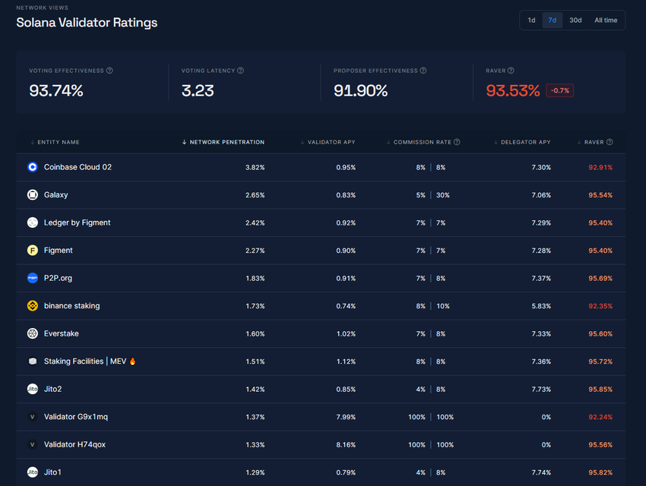The width and height of the screenshot is (646, 486).
Task: Switch to the 30d time range
Action: [x=575, y=21]
